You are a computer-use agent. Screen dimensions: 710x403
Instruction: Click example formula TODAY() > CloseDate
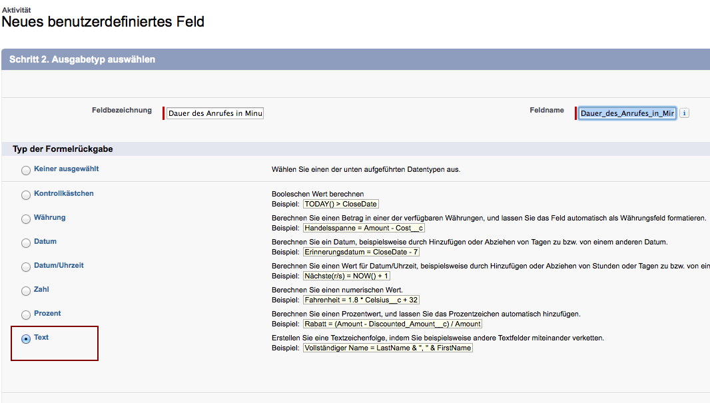pos(340,204)
